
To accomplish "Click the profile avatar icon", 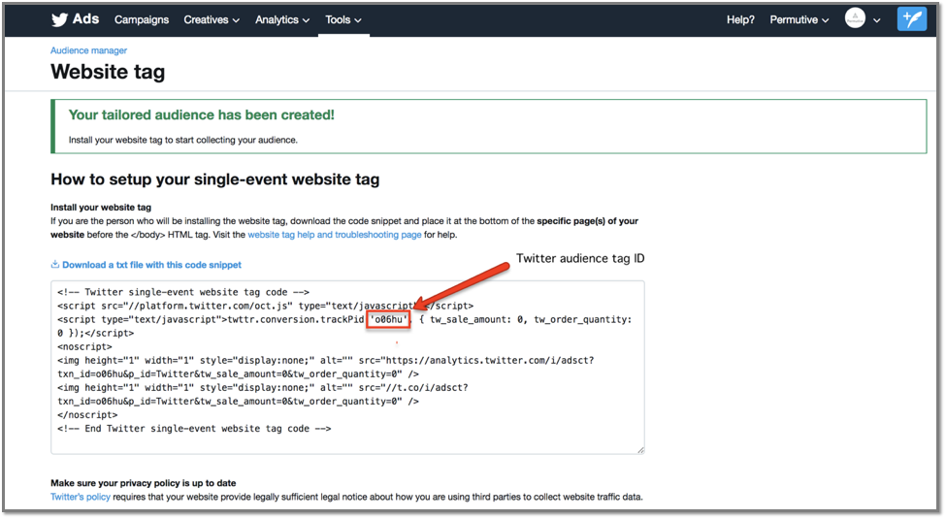I will (x=855, y=18).
